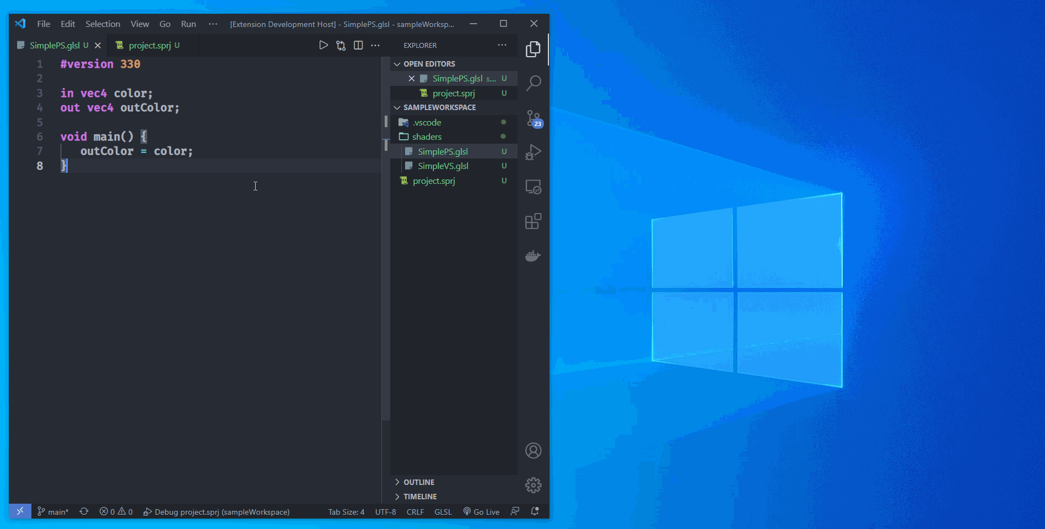
Task: Start debugging via the play icon
Action: [x=324, y=45]
